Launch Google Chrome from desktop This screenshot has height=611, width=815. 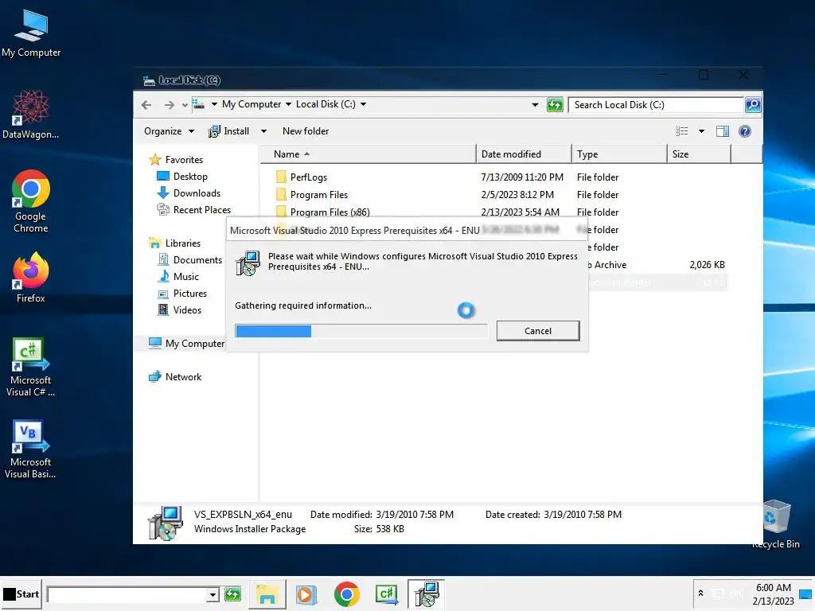pos(31,201)
